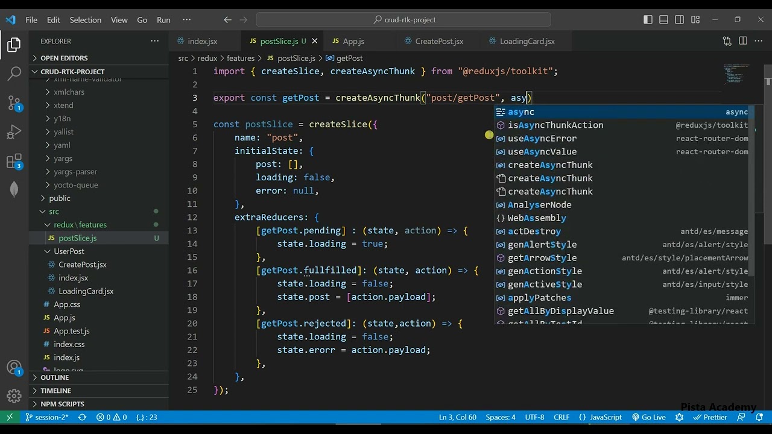The width and height of the screenshot is (772, 434).
Task: Open Customize Layout icon
Action: [695, 20]
